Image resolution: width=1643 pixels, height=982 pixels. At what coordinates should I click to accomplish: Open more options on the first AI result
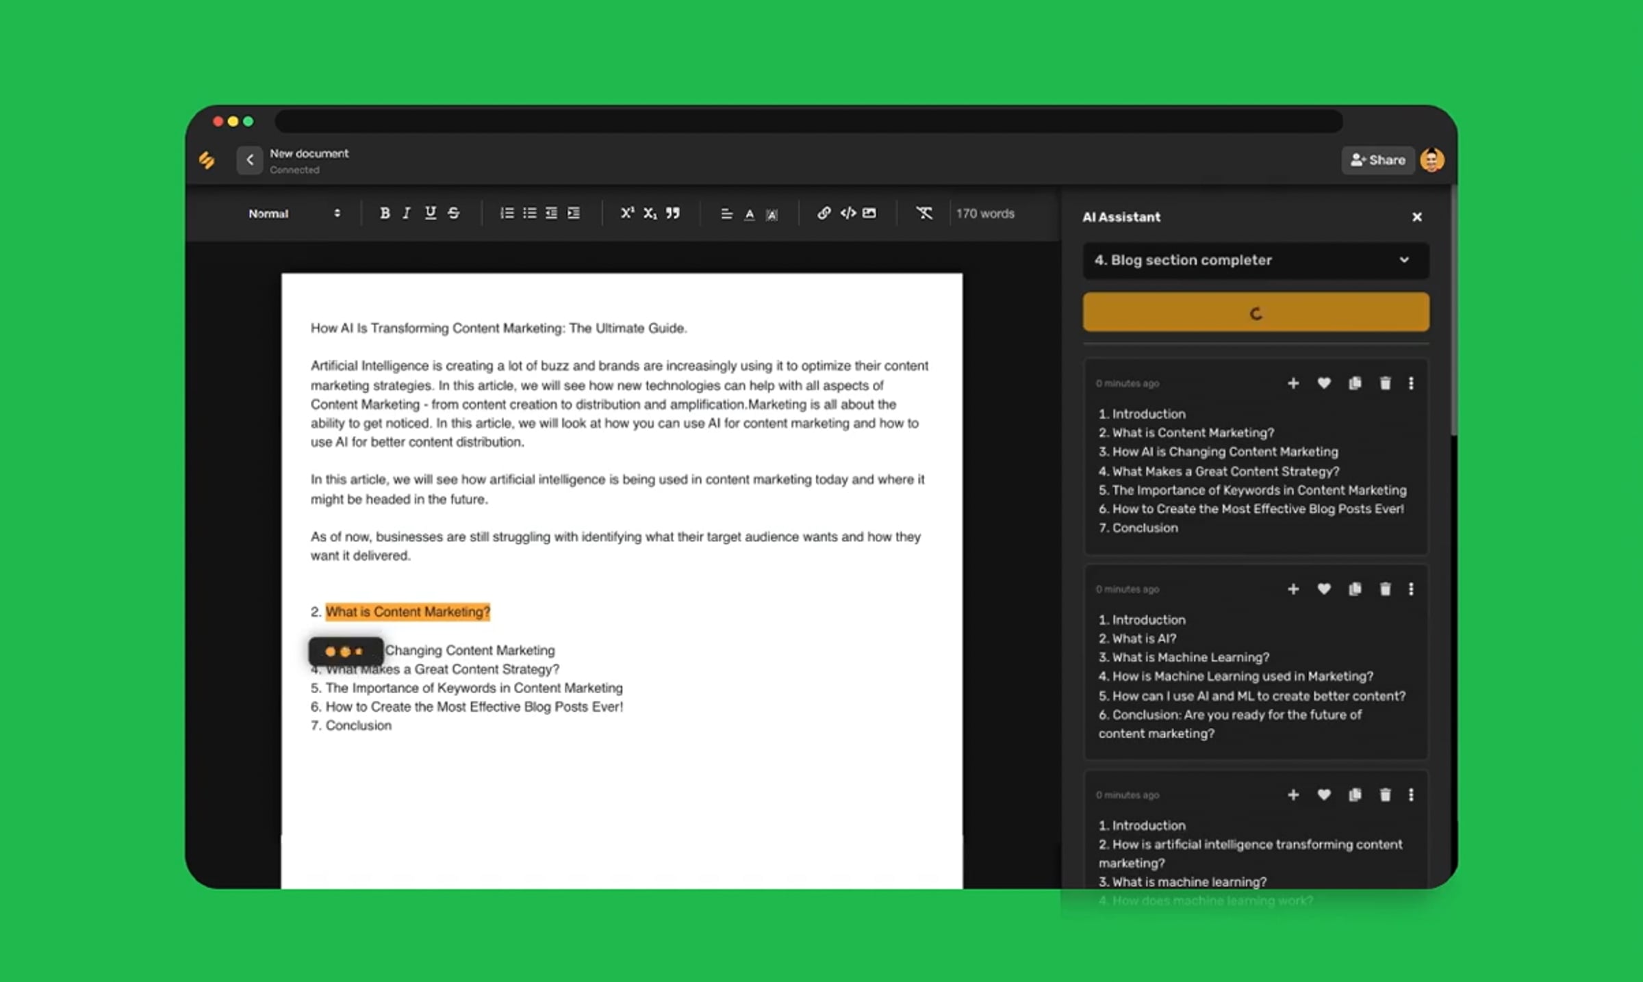click(x=1411, y=383)
